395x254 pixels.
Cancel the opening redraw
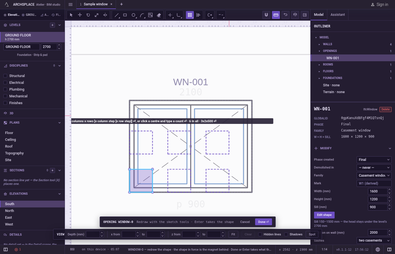point(245,222)
